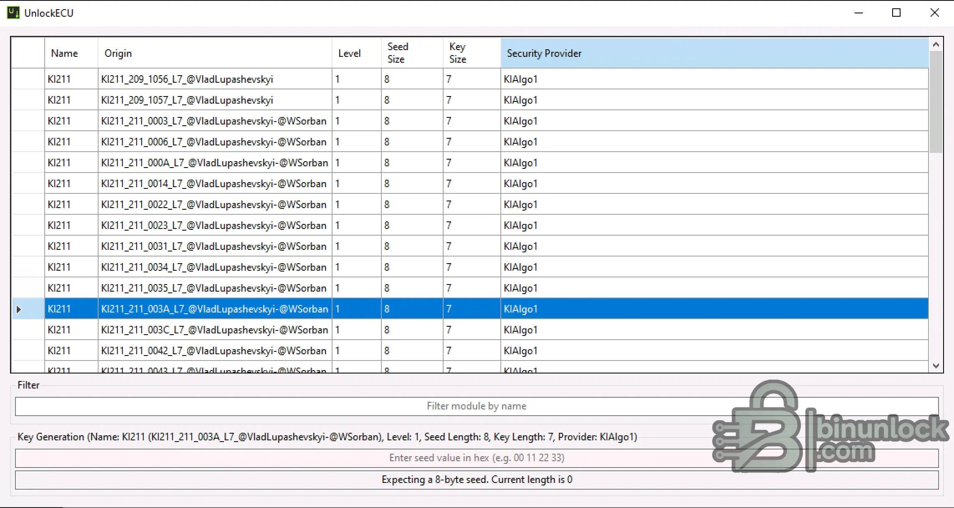Select row KI211_211_0035_L7 origin cell
This screenshot has width=954, height=508.
coord(215,288)
